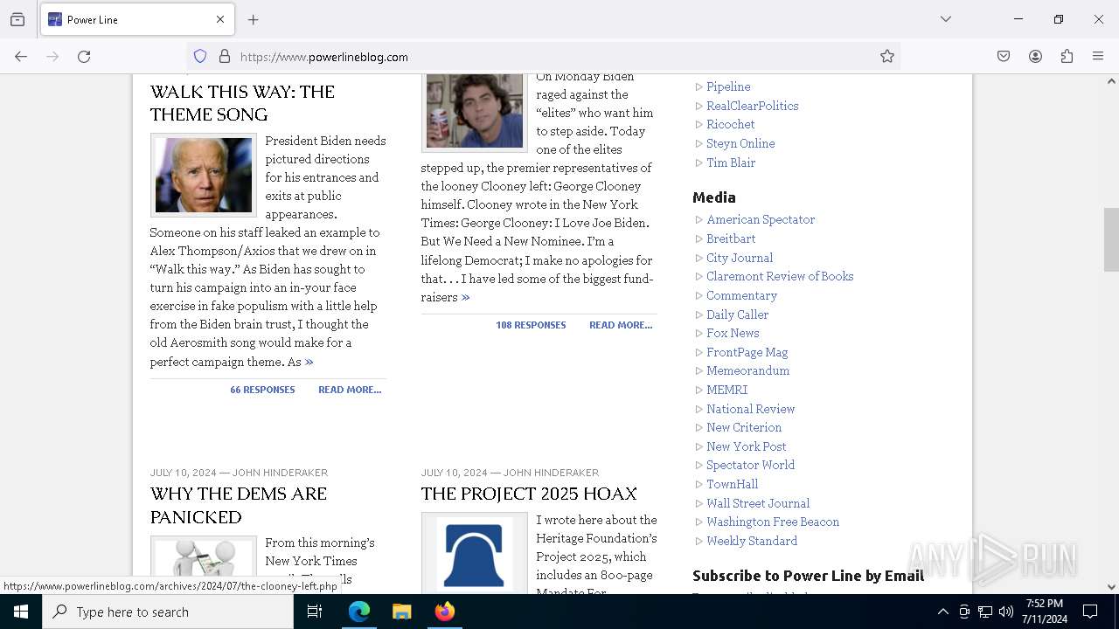Open Weekly Standard link
The height and width of the screenshot is (629, 1119).
click(752, 541)
